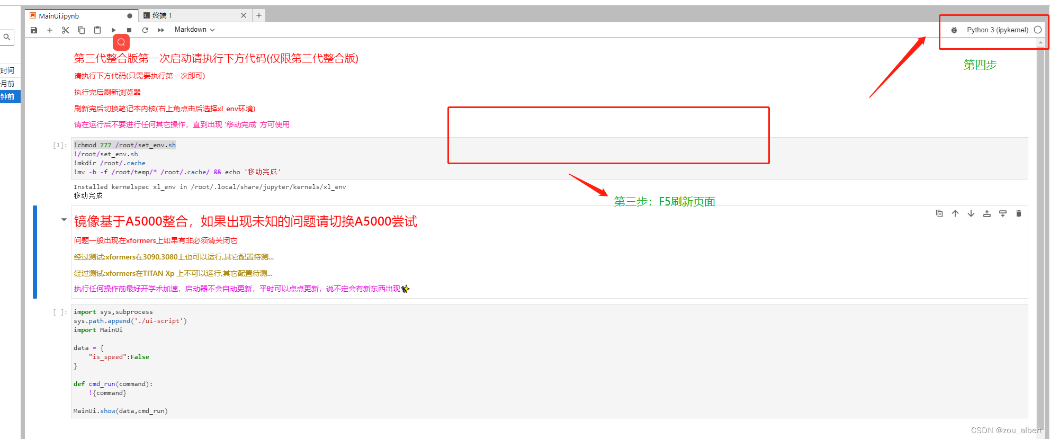
Task: Click the def cmd_run(command): line
Action: coord(113,384)
